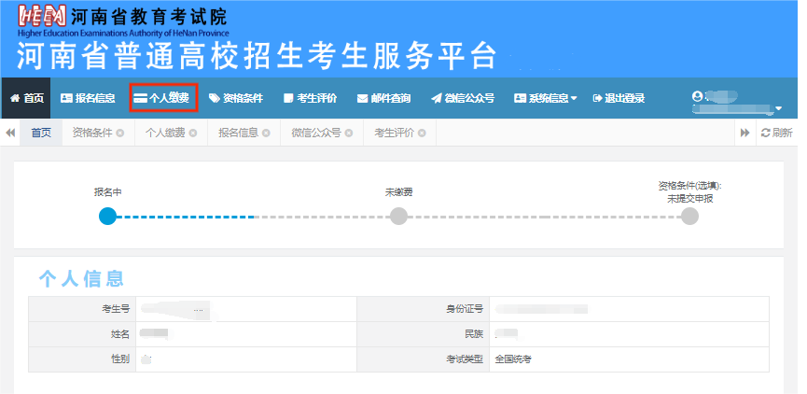Screen dimensions: 807x394
Task: Open 资格条件 from the top navigation
Action: tap(236, 98)
